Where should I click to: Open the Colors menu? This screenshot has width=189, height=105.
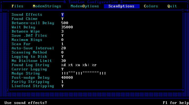pos(151,6)
